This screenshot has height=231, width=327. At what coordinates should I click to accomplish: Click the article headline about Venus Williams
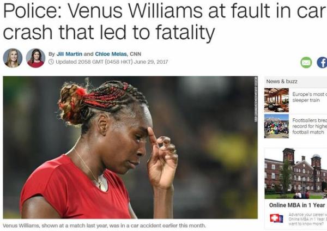point(165,21)
